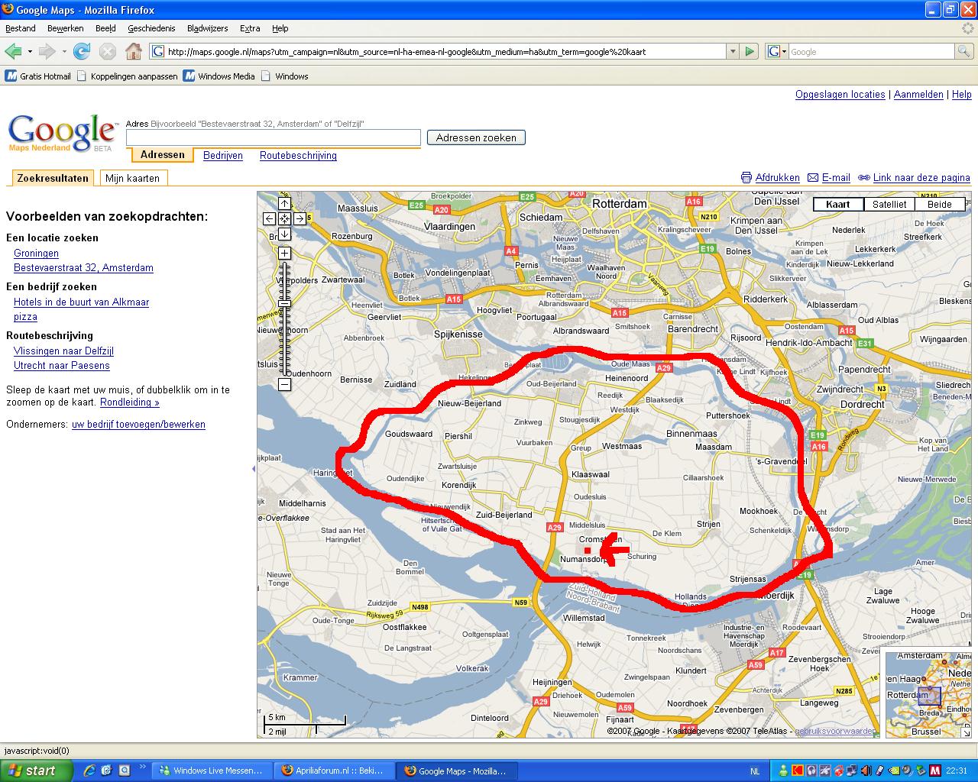Viewport: 978px width, 782px height.
Task: Open the Bewerken menu
Action: [x=66, y=28]
